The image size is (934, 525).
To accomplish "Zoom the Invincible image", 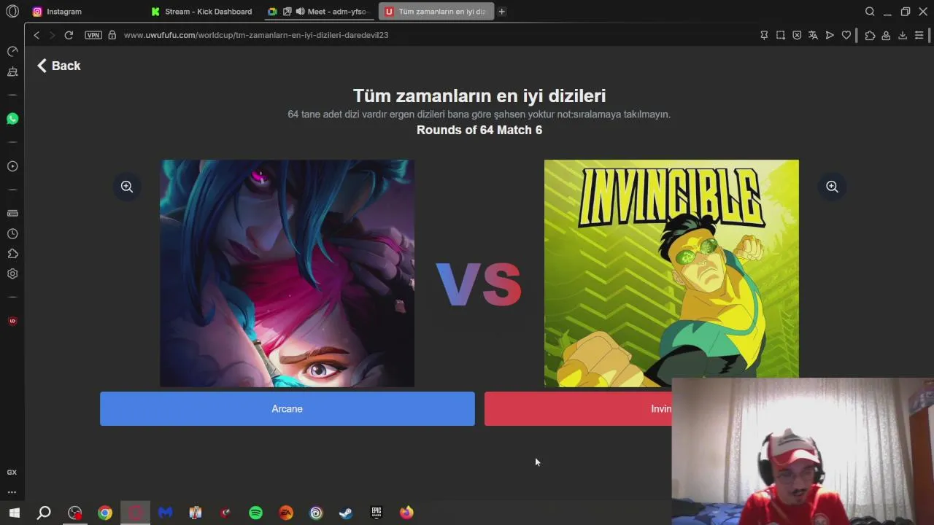I will (832, 187).
